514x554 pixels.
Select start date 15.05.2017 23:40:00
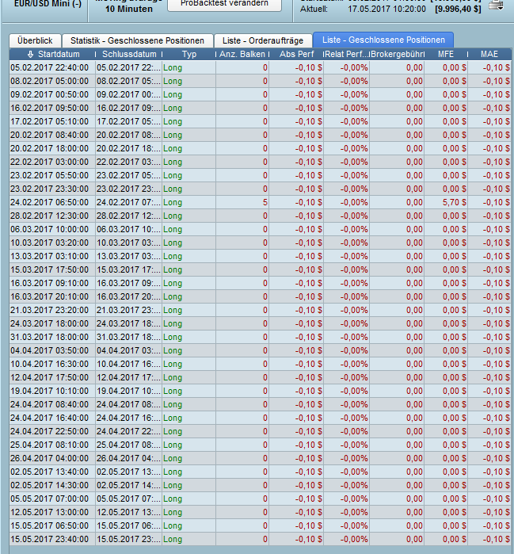(x=49, y=539)
